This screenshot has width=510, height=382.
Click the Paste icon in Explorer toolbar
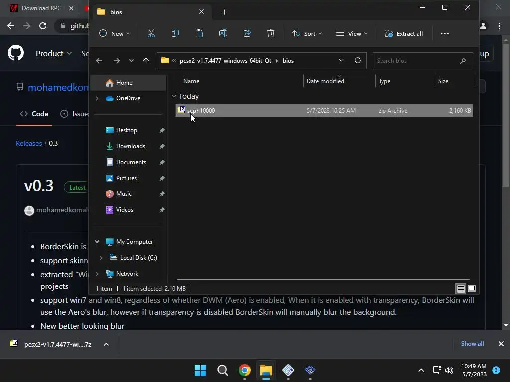point(199,33)
